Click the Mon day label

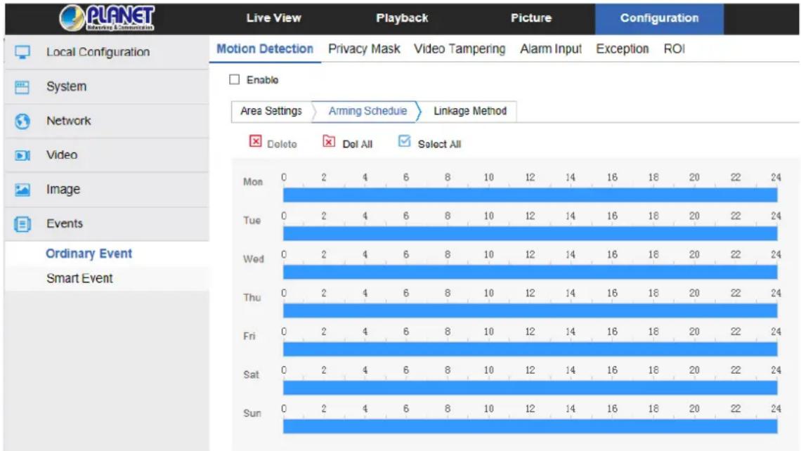click(x=253, y=182)
